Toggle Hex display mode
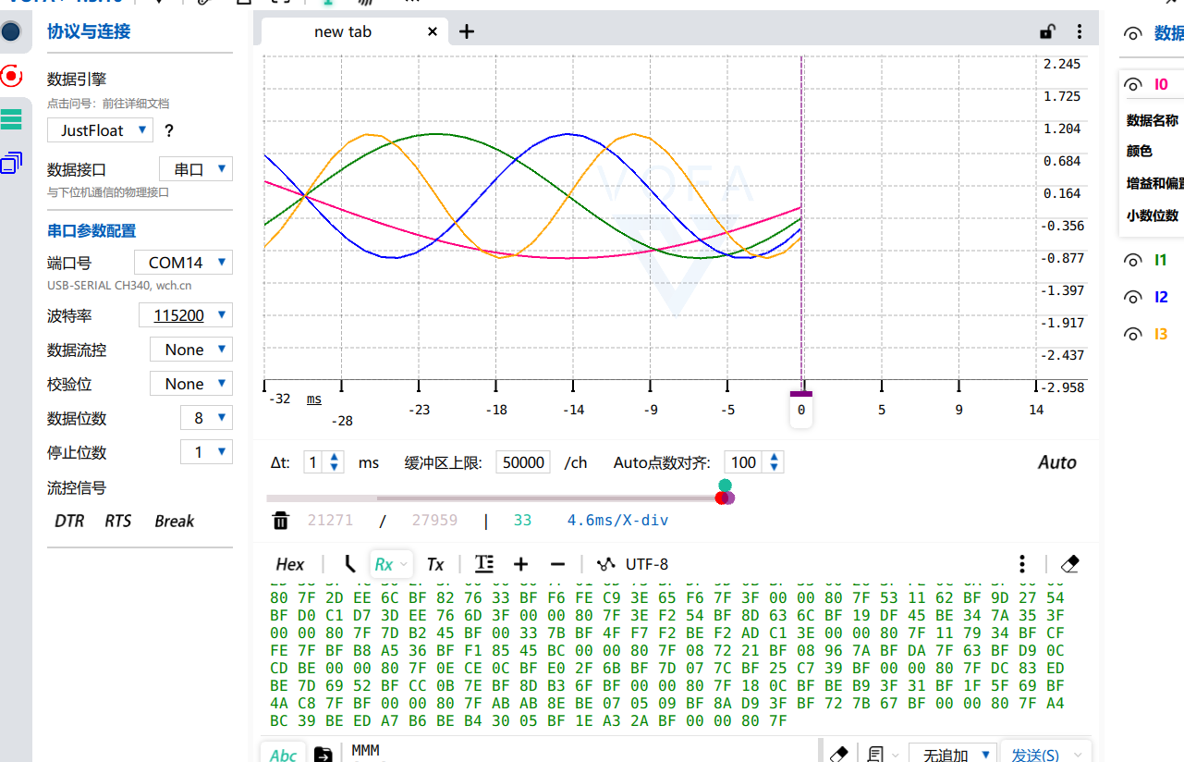1184x762 pixels. point(290,564)
